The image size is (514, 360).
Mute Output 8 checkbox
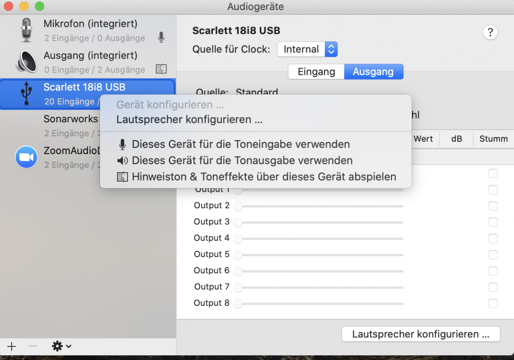click(x=493, y=303)
